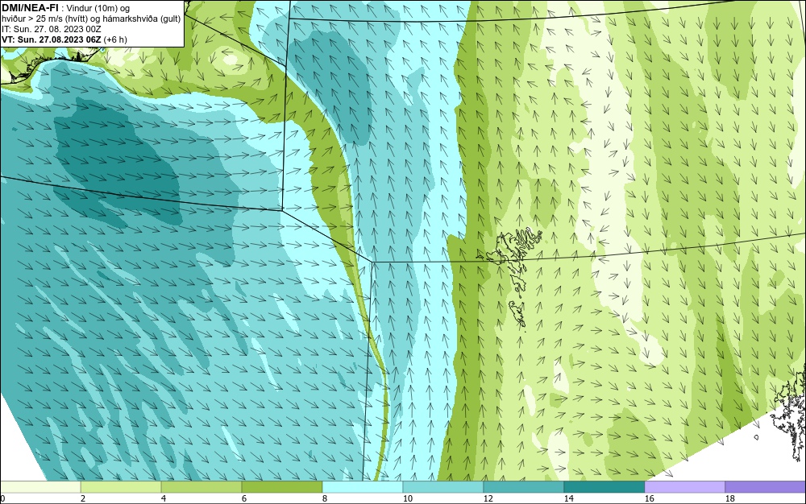The height and width of the screenshot is (504, 806).
Task: Click the DMI/NEA-FI title text
Action: 30,8
